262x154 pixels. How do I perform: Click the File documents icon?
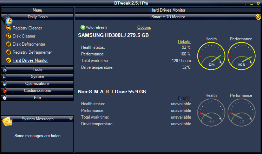(x=4, y=98)
